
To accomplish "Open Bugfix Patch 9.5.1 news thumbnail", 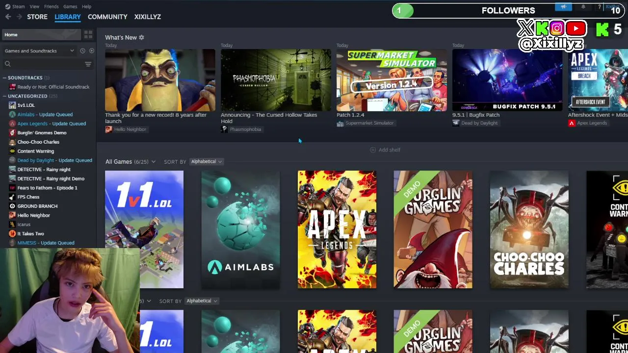I will pyautogui.click(x=507, y=80).
